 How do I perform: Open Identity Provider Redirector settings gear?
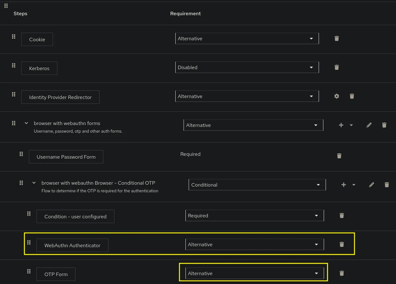click(x=337, y=96)
